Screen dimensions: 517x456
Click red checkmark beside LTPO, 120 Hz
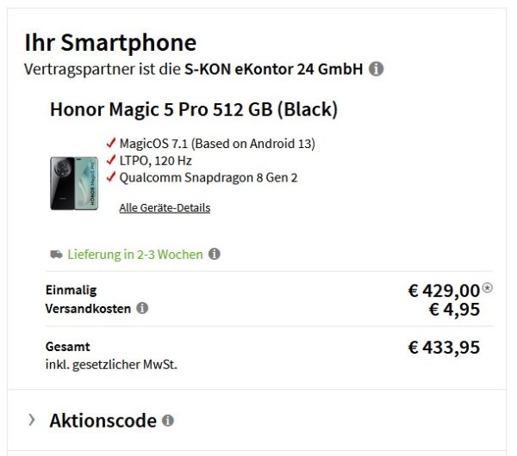(110, 160)
